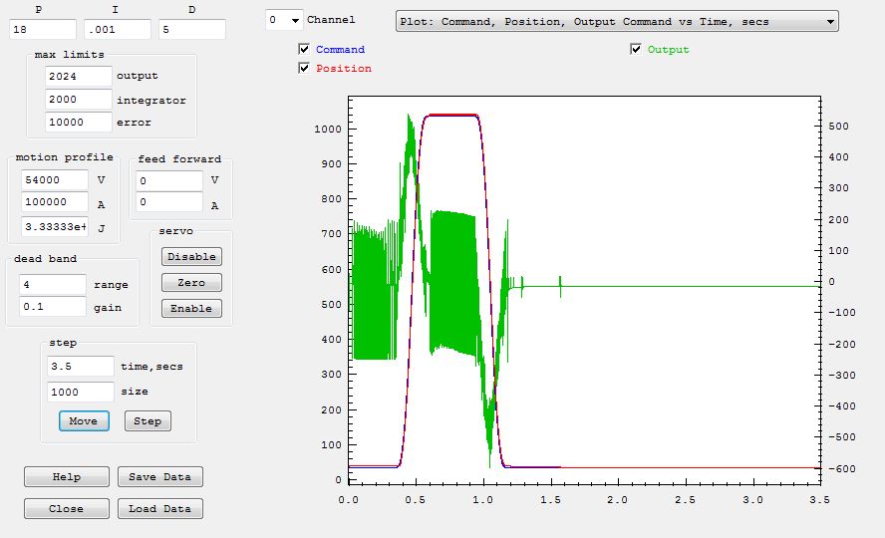This screenshot has height=538, width=885.
Task: Close the tuning dialog
Action: coord(66,509)
